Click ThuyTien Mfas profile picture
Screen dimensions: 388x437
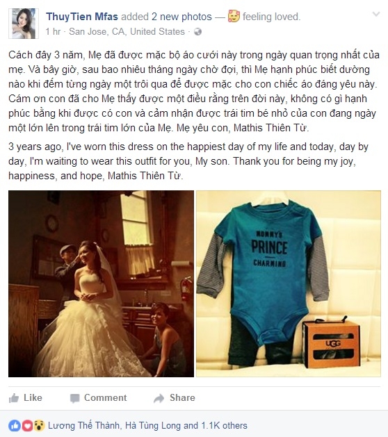24,24
